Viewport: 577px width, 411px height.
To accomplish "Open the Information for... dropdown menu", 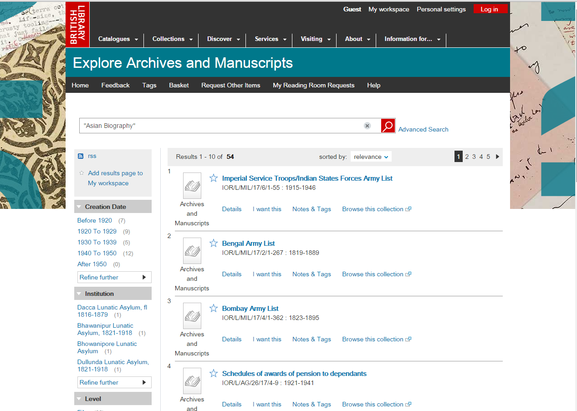I will click(x=412, y=39).
